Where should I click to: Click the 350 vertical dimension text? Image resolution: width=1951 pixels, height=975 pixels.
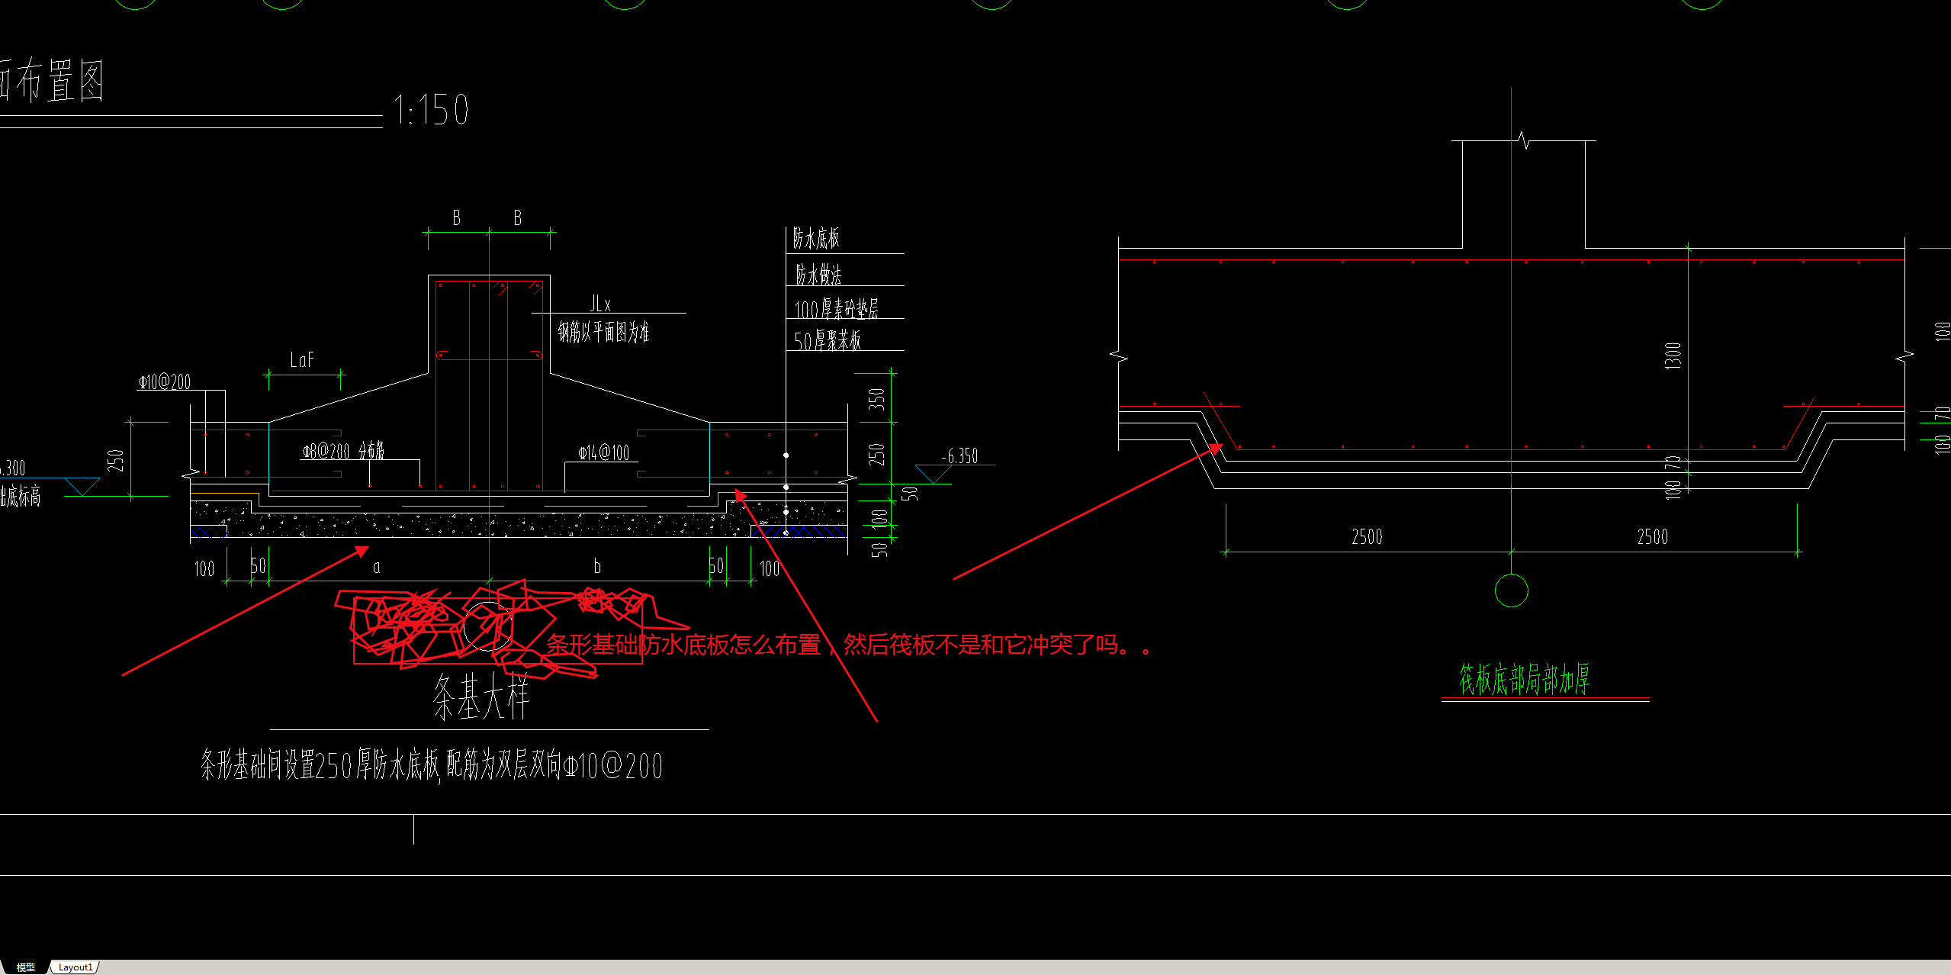coord(876,399)
